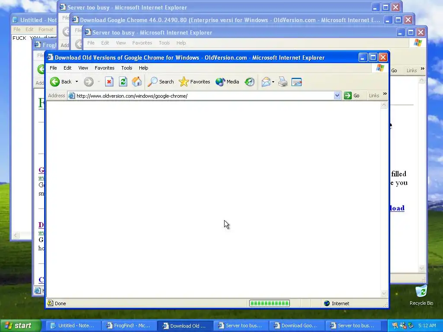Open Format menu in Notepad window
Viewport: 443px width, 332px height.
46,29
